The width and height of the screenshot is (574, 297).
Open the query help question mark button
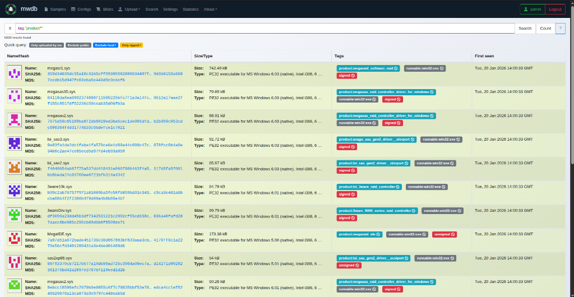click(x=560, y=29)
